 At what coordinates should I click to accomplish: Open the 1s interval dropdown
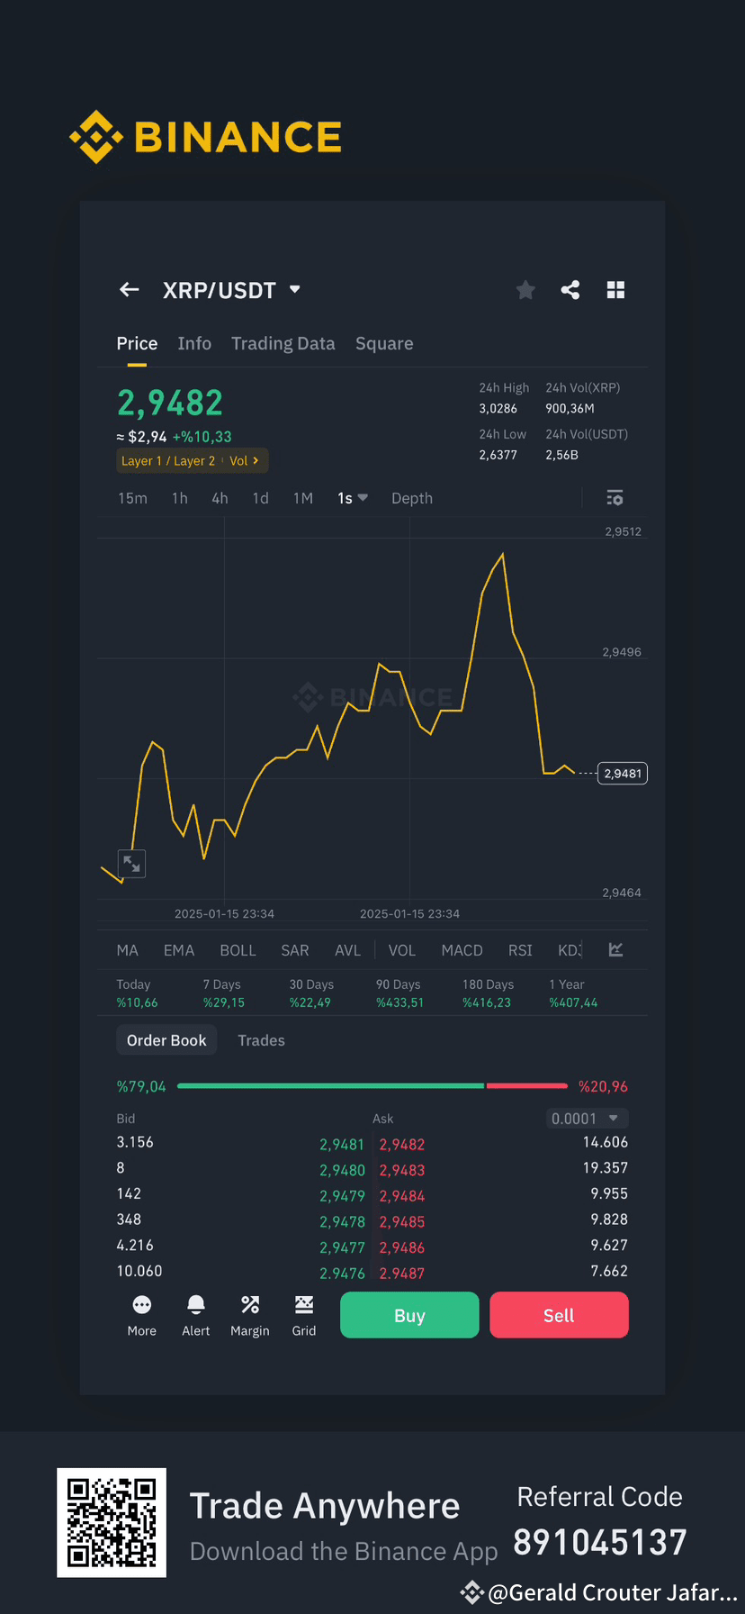point(353,498)
